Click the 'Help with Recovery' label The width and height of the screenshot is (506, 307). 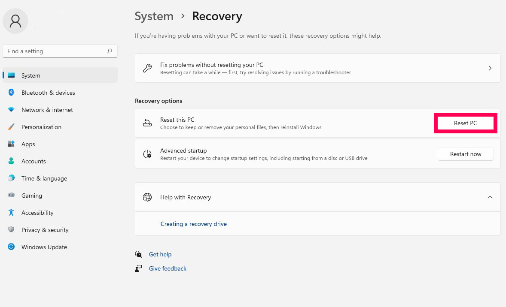pos(186,197)
